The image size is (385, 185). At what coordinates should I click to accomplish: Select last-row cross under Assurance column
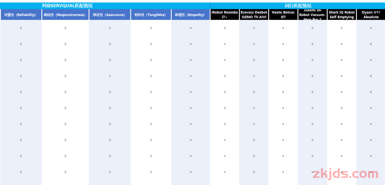[x=110, y=172]
